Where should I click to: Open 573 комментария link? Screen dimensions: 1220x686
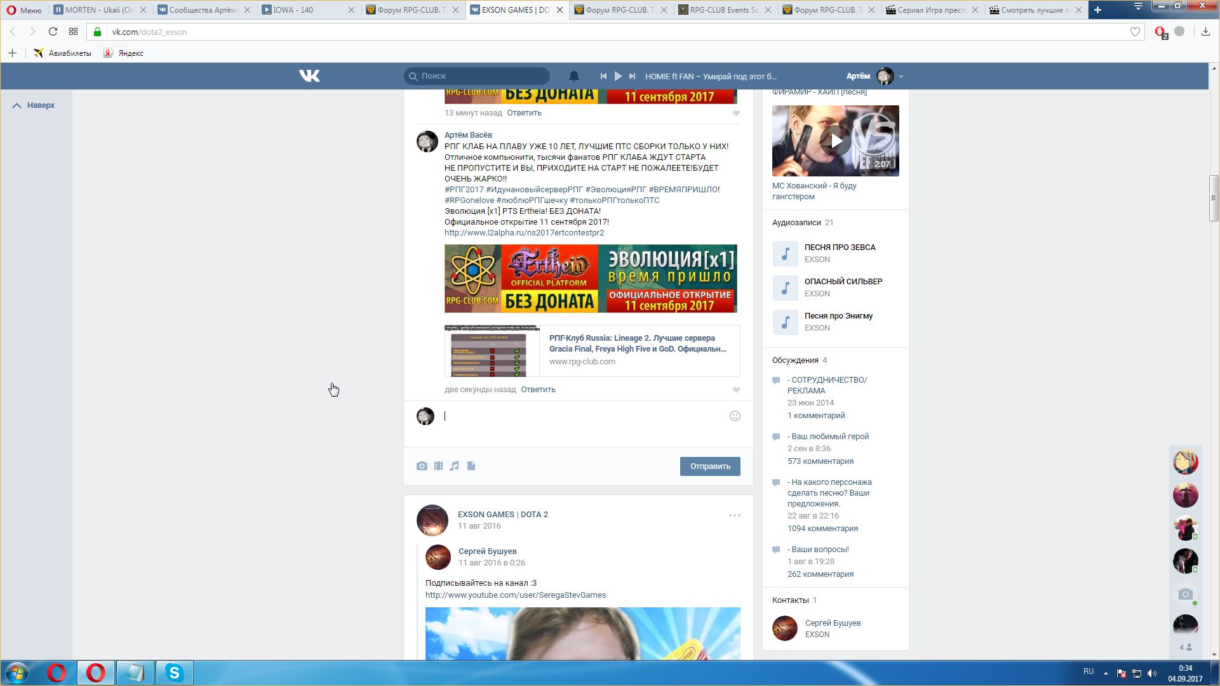click(821, 461)
